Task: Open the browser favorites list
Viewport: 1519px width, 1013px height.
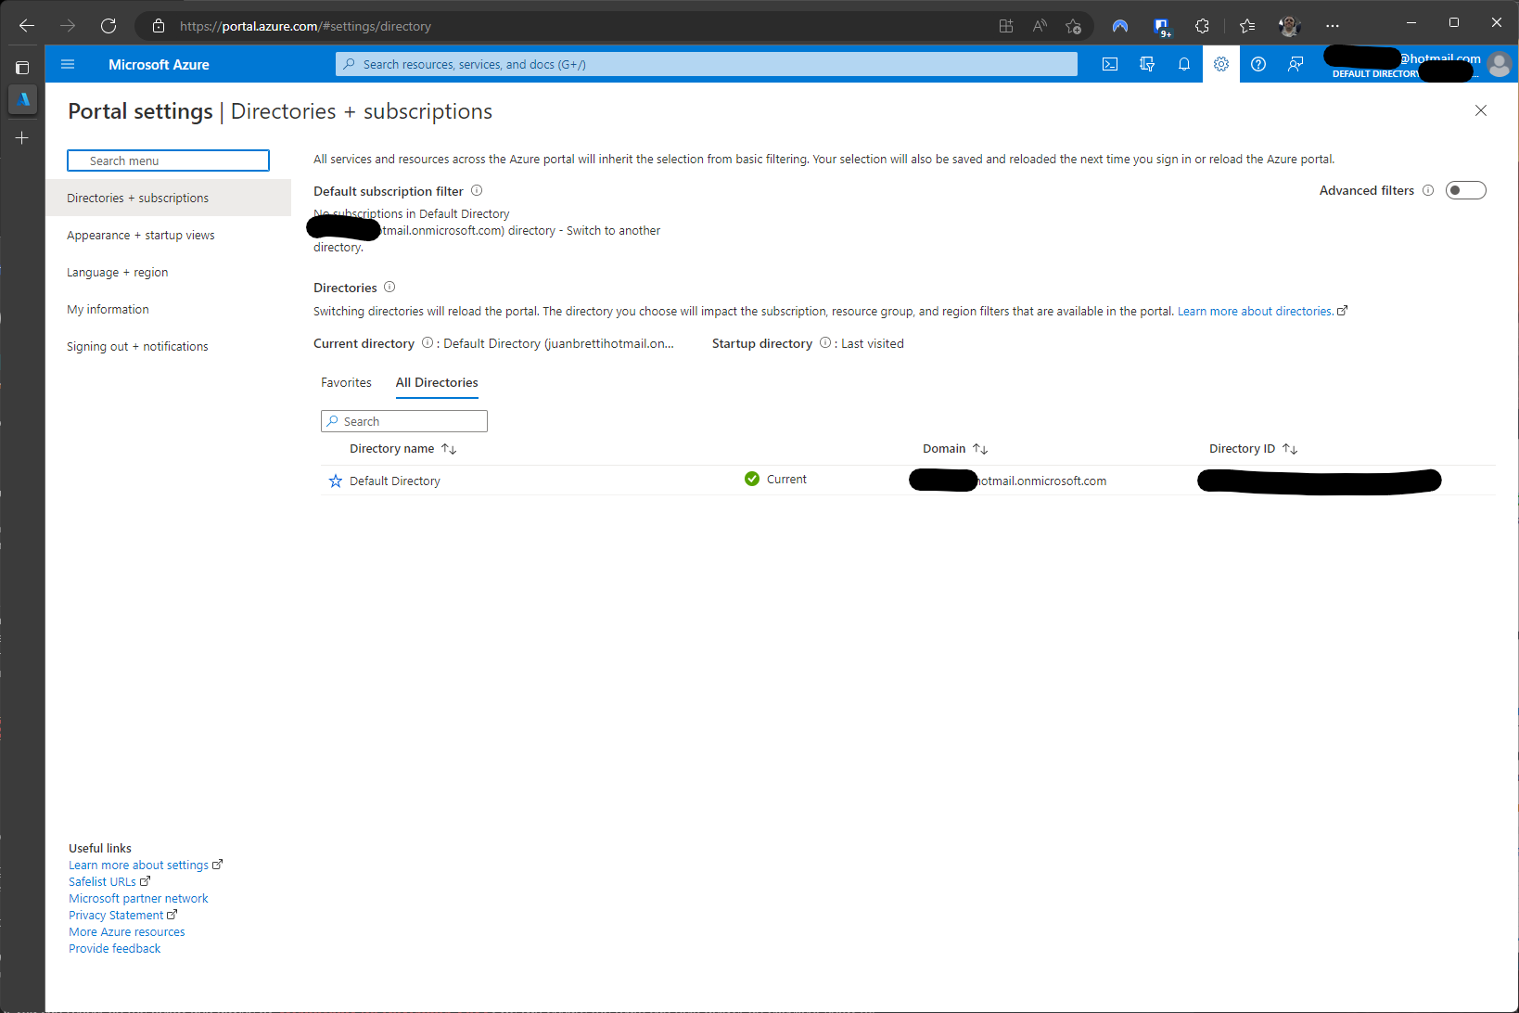Action: (1247, 26)
